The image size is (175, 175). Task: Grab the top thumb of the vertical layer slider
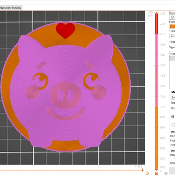tap(157, 13)
